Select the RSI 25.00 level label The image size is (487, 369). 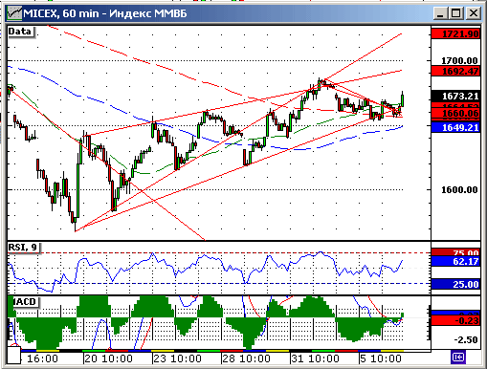[455, 284]
